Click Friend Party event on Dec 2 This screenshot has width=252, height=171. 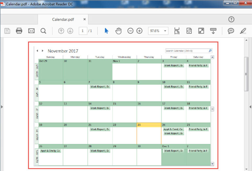pyautogui.click(x=198, y=151)
